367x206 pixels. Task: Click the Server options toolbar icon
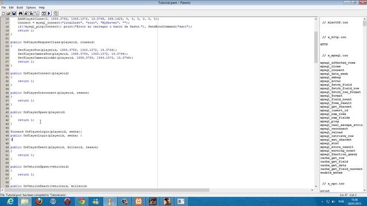click(x=56, y=13)
